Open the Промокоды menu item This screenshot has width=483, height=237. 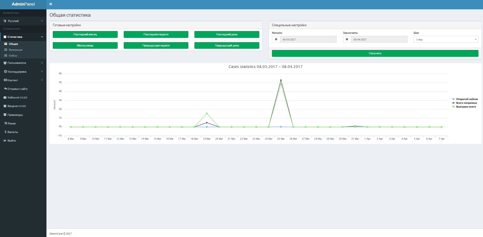[x=23, y=115]
